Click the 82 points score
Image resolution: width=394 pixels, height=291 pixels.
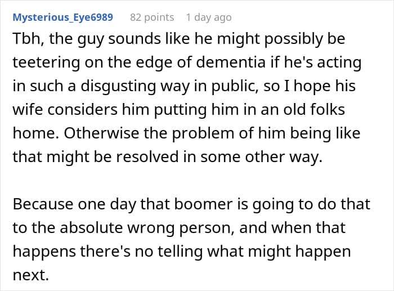151,17
